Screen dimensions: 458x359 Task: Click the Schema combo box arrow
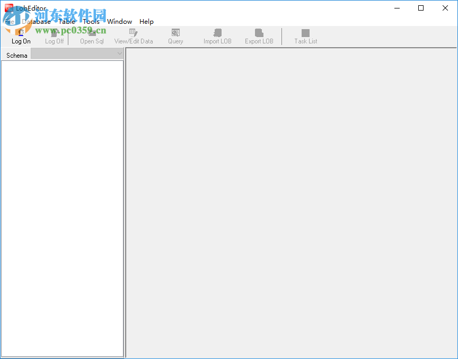pyautogui.click(x=120, y=53)
